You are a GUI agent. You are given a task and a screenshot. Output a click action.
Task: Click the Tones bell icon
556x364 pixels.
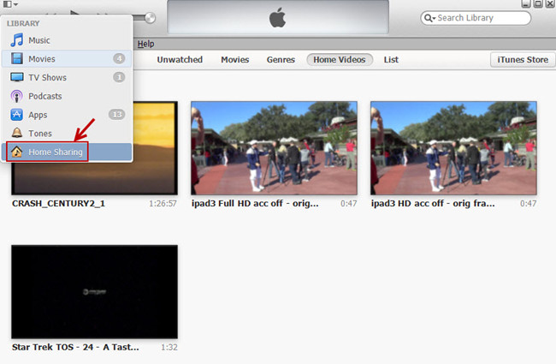[x=16, y=133]
